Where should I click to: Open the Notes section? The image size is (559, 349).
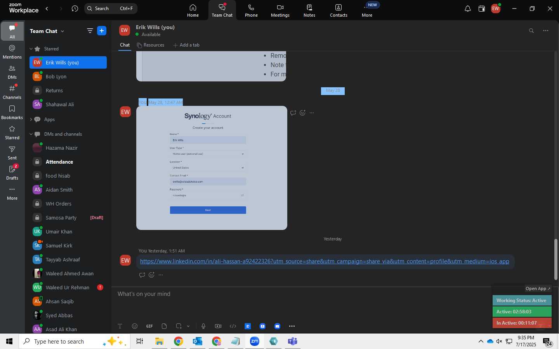pyautogui.click(x=309, y=10)
